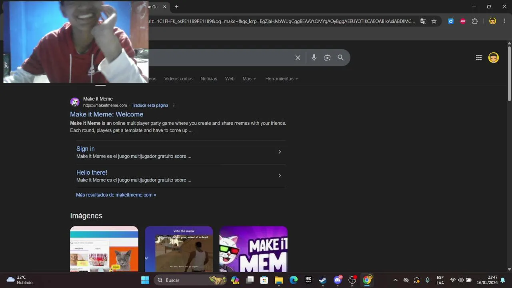This screenshot has height=288, width=512.
Task: Expand the Más search filter dropdown
Action: tap(249, 79)
